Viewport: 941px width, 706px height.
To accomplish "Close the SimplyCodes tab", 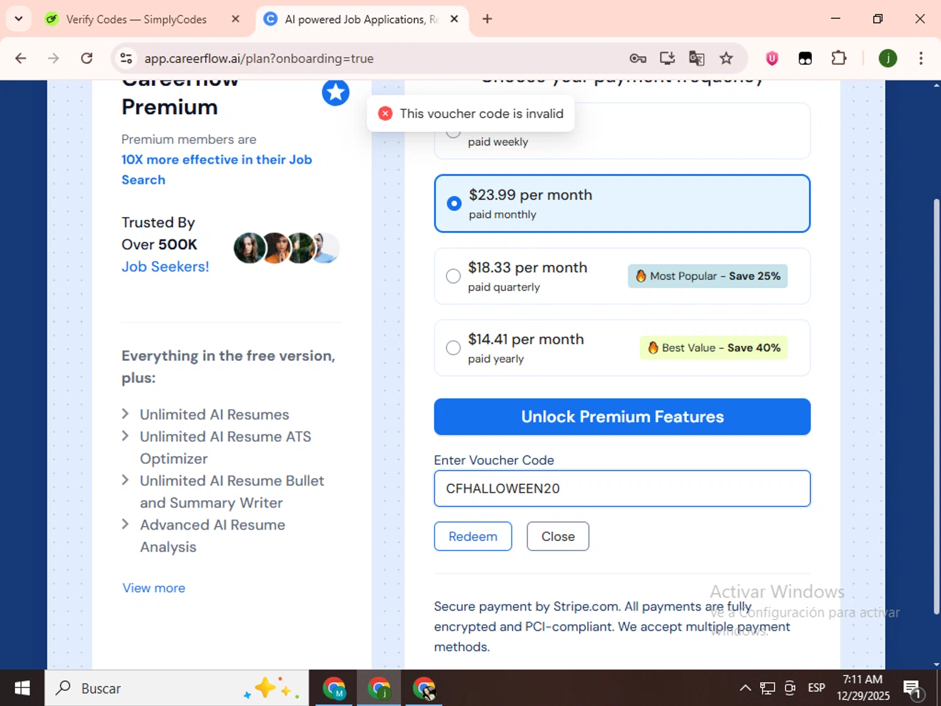I will point(235,19).
